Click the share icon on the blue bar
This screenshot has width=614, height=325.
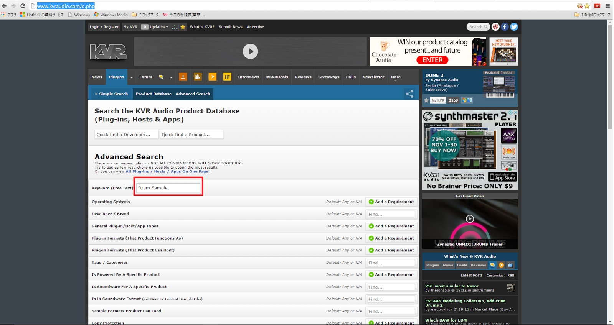coord(409,94)
